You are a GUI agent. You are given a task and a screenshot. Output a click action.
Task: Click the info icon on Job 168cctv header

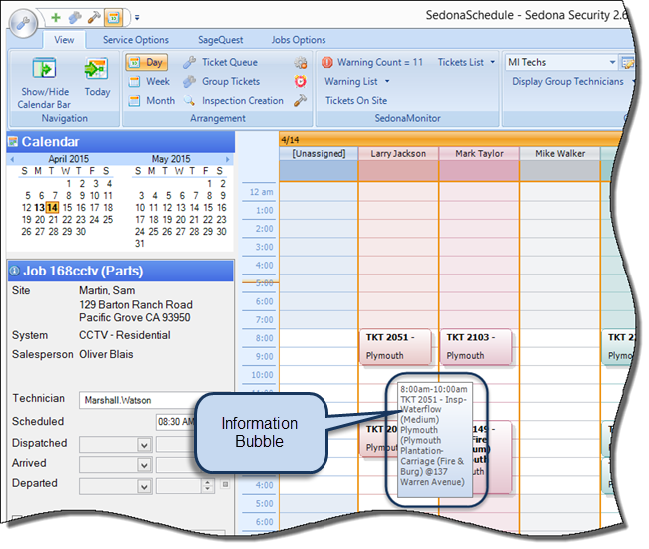click(x=15, y=271)
